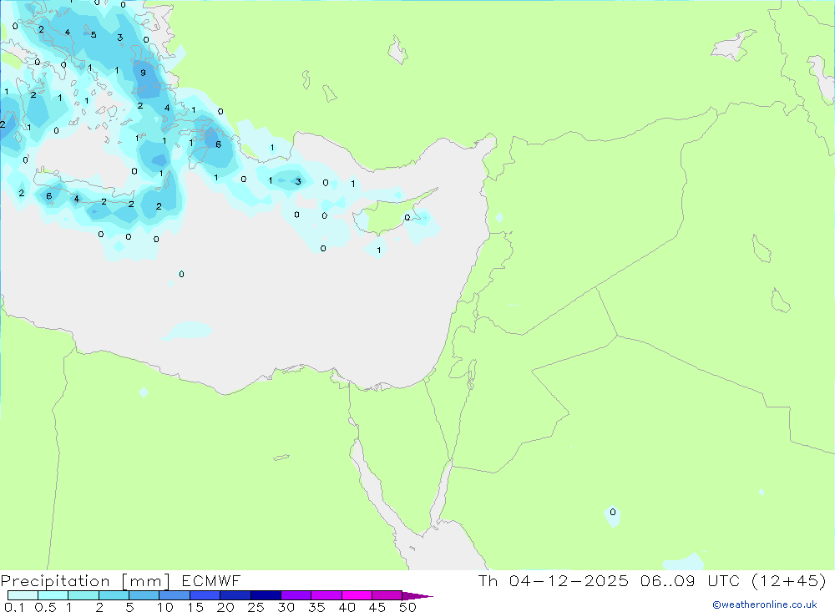Click the '06..09 UTC' time range text

[690, 581]
